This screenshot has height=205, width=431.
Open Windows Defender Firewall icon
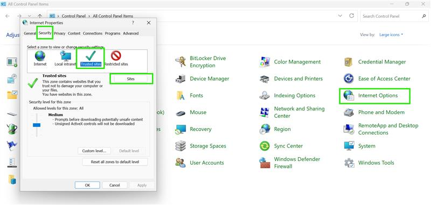[265, 162]
